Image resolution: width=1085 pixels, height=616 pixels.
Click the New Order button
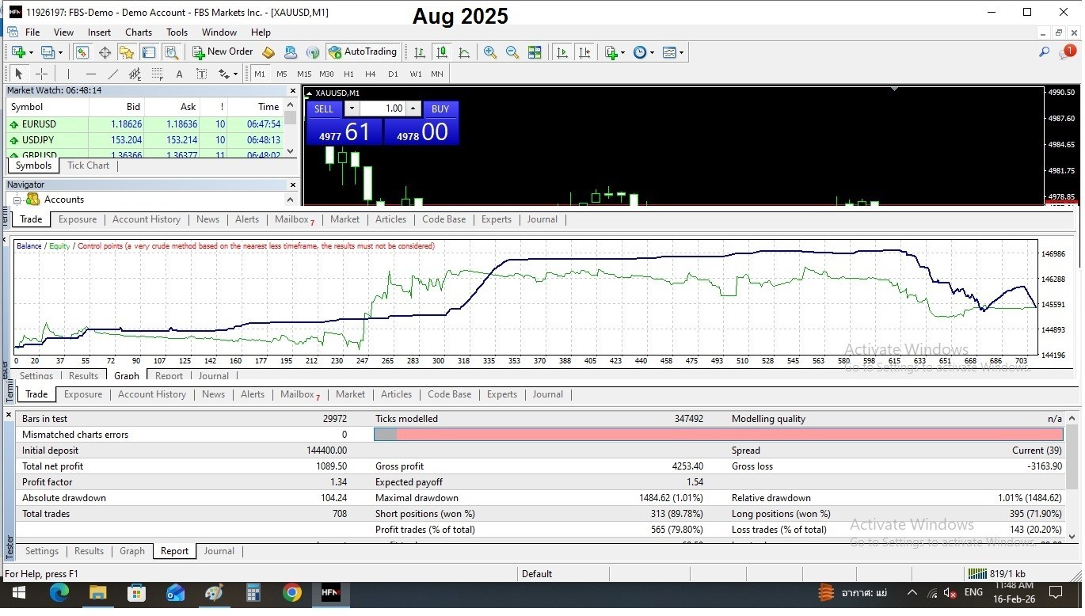(223, 52)
